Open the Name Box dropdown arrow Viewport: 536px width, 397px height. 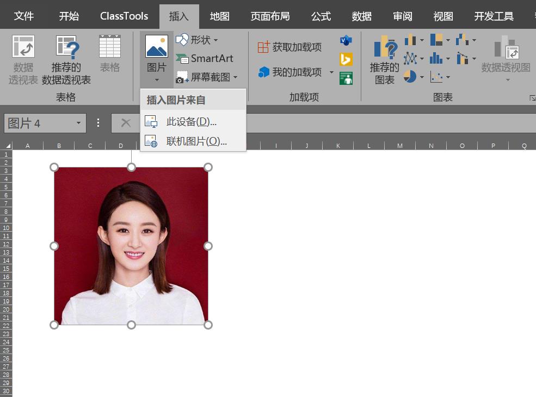point(78,123)
